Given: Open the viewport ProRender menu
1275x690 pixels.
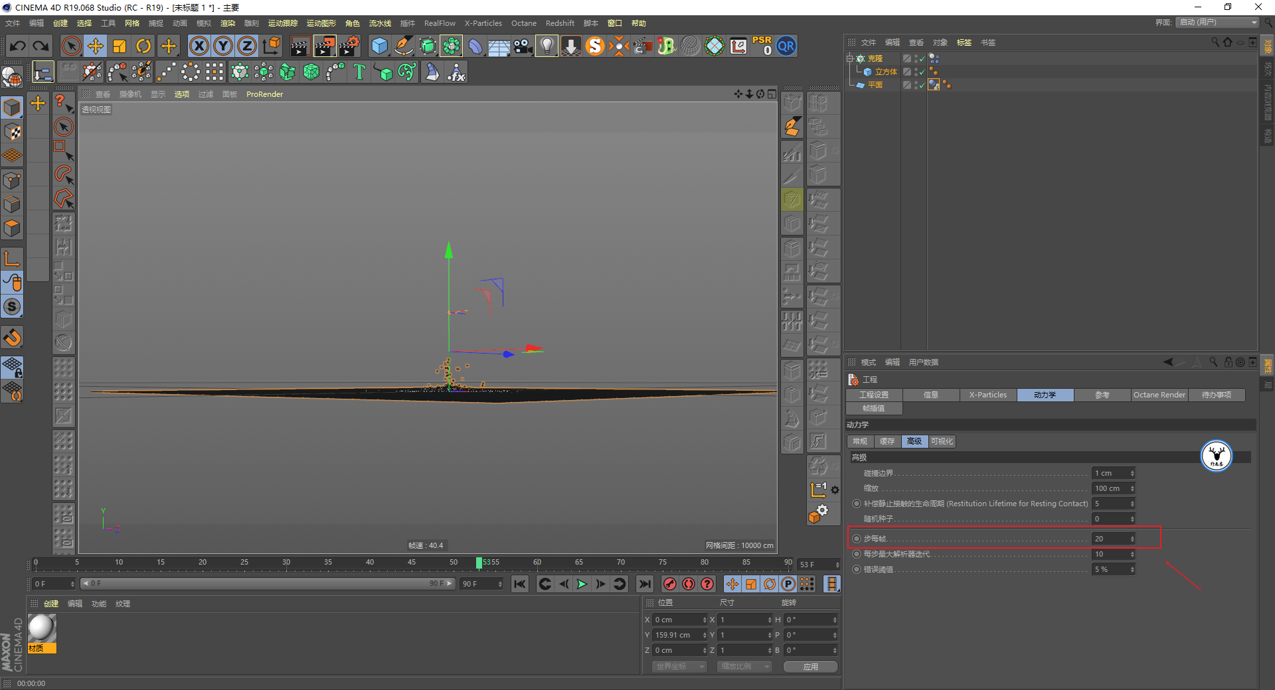Looking at the screenshot, I should 264,94.
